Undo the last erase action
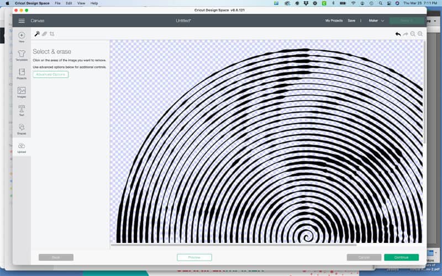 pos(398,34)
